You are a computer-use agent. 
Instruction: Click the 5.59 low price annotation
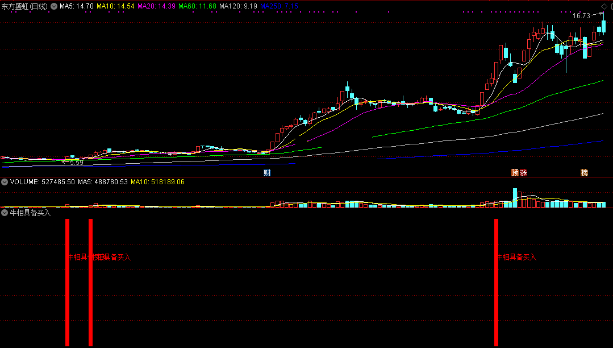coord(77,163)
